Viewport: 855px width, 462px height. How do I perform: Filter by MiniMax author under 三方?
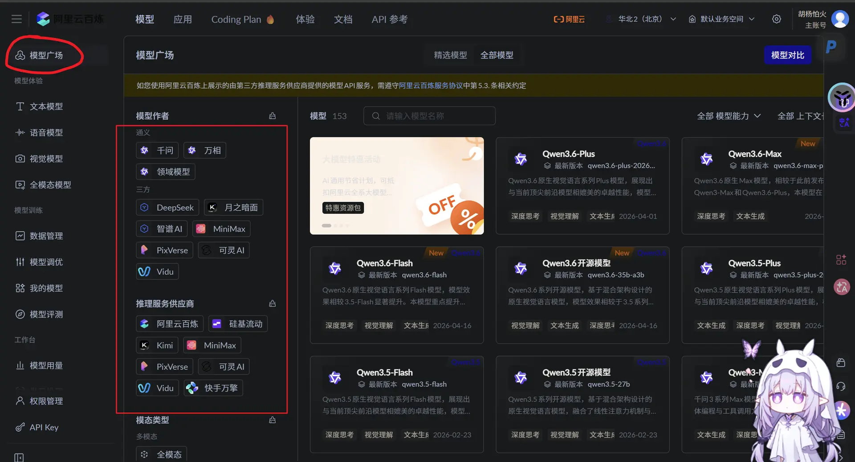221,229
